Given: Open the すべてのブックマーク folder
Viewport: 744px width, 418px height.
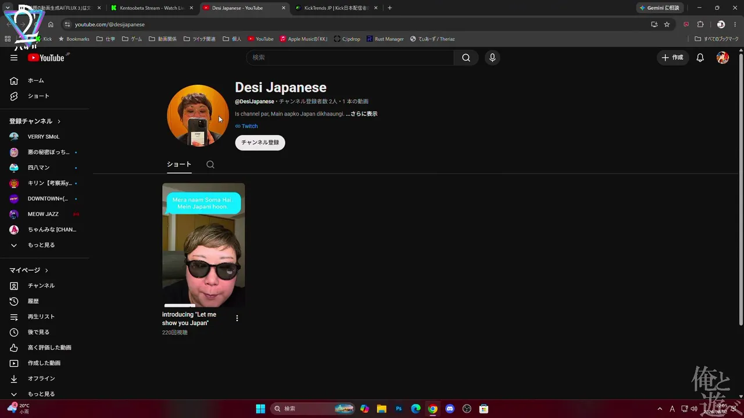Looking at the screenshot, I should click(717, 39).
